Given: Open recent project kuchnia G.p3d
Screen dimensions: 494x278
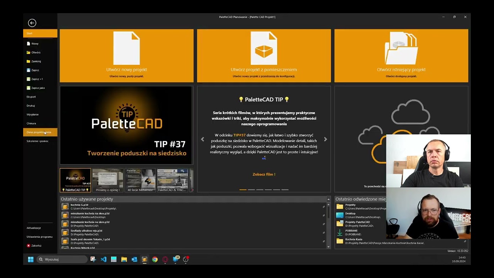Looking at the screenshot, I should (193, 207).
